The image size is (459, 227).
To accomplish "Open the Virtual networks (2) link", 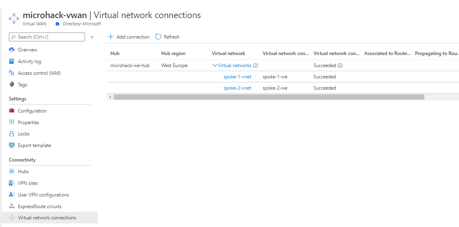I will tap(238, 65).
